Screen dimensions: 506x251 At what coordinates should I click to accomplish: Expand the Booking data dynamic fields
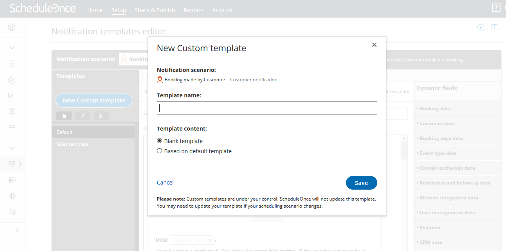click(x=435, y=109)
